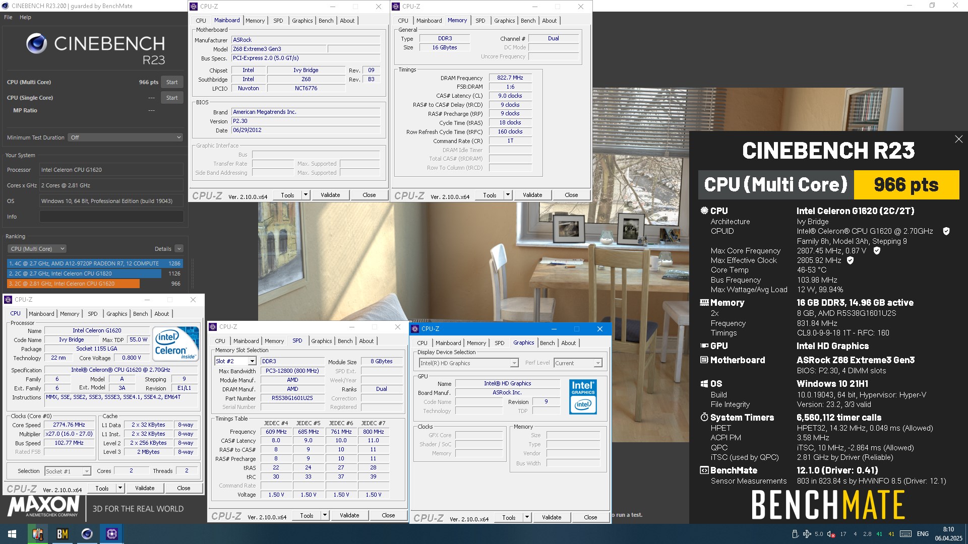
Task: Select ranking row scoring 1126
Action: 95,274
